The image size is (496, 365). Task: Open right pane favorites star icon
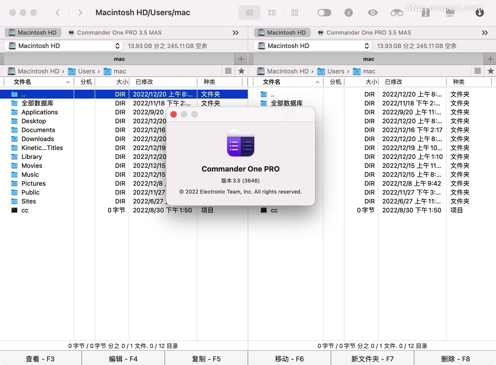click(490, 71)
